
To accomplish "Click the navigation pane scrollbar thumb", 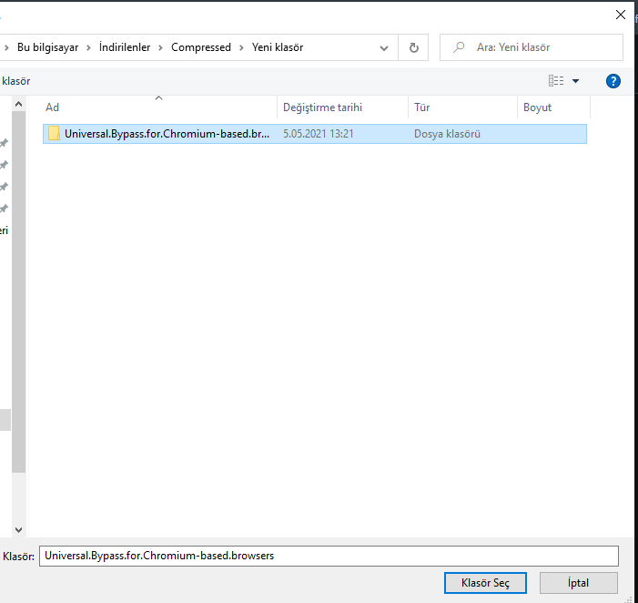I will (18, 291).
